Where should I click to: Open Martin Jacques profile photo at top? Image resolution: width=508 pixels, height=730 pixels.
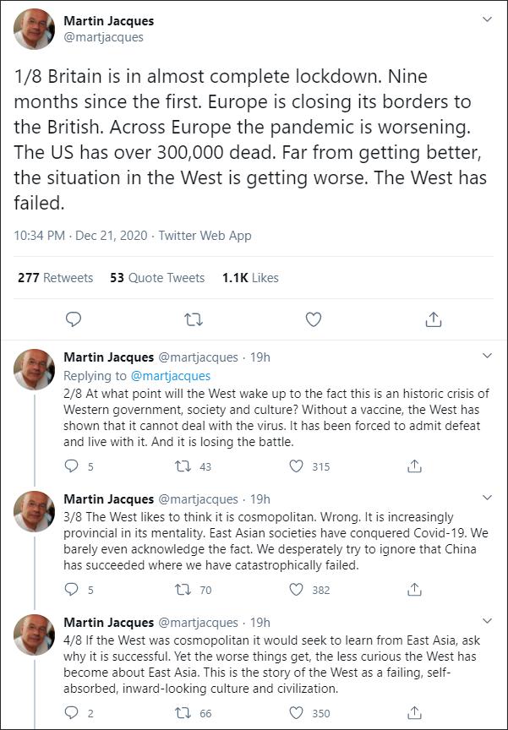[x=34, y=29]
